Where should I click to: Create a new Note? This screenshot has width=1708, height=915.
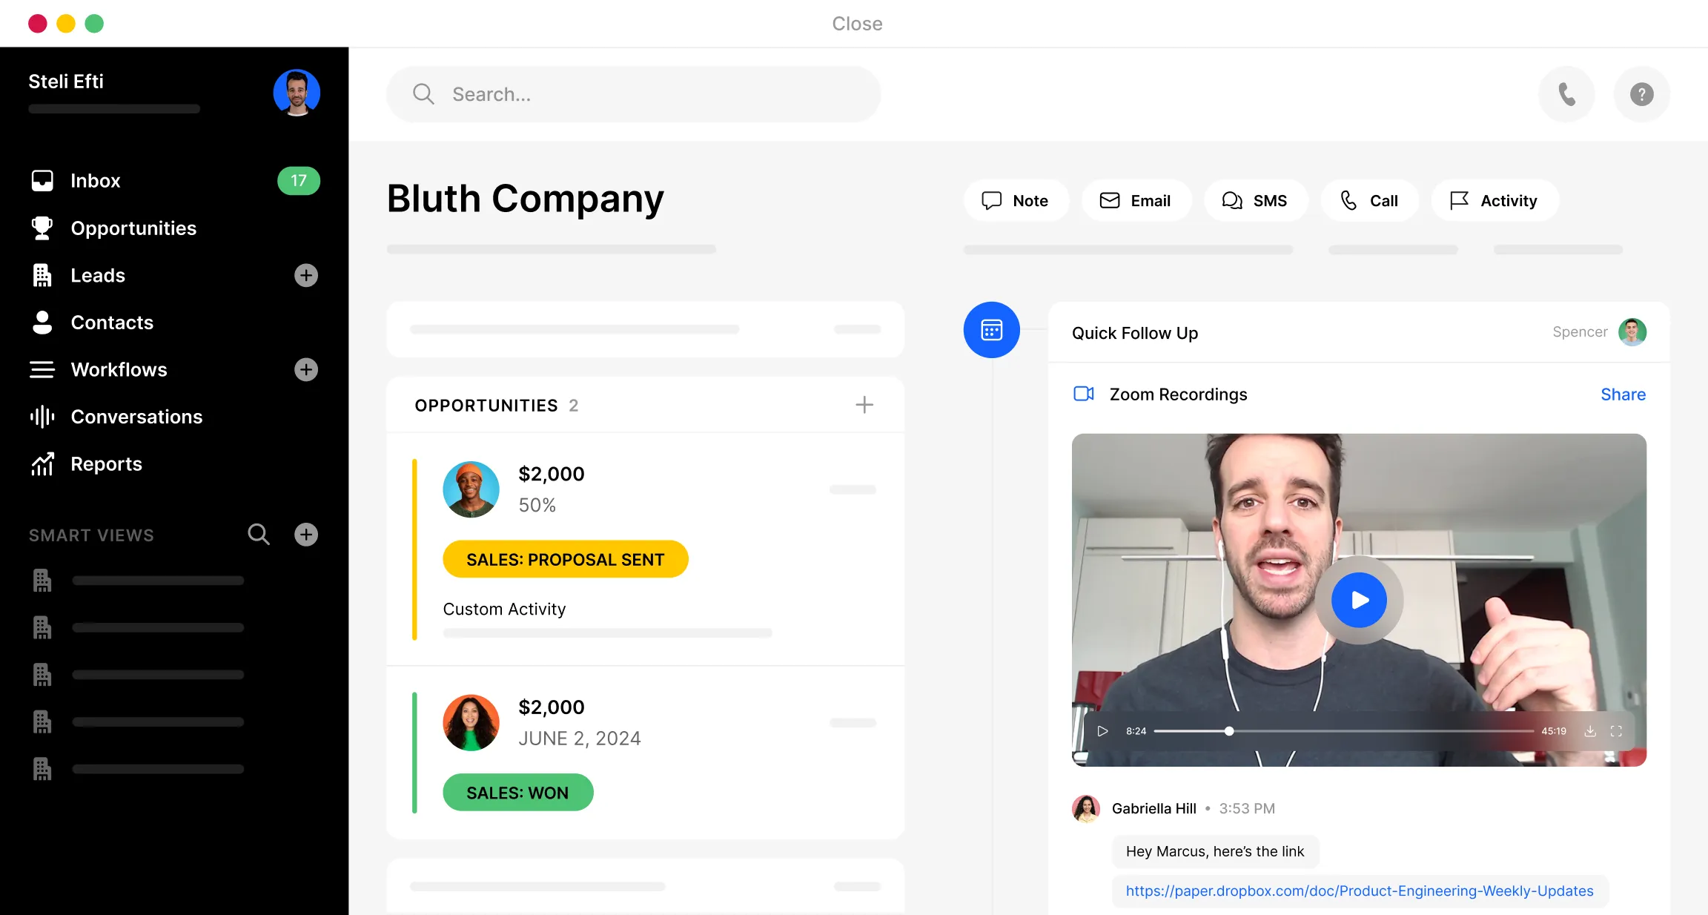(1016, 201)
